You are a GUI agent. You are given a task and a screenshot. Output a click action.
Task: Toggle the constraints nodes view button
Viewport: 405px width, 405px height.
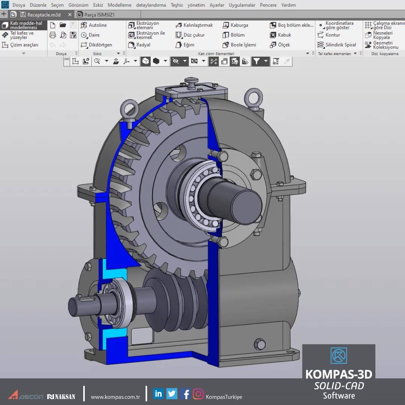(x=214, y=61)
